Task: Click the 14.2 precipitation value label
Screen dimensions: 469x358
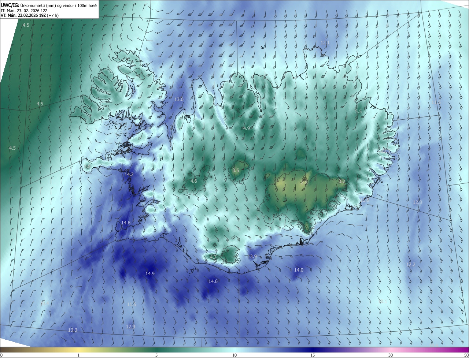Action: coord(129,175)
